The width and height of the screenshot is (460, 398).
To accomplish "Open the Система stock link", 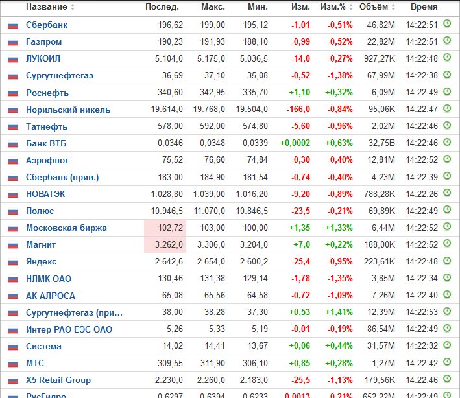I will pyautogui.click(x=43, y=346).
